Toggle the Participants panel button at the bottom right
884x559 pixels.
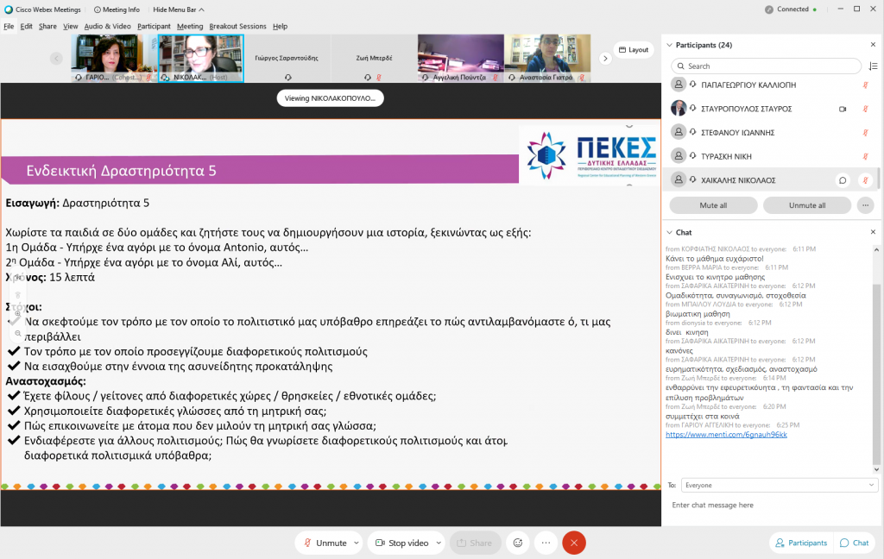[801, 543]
